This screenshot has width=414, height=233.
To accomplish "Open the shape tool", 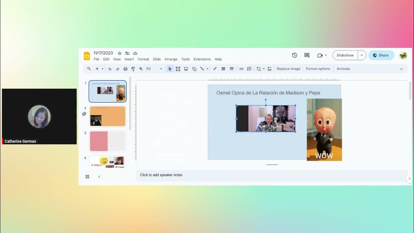I will [x=194, y=69].
